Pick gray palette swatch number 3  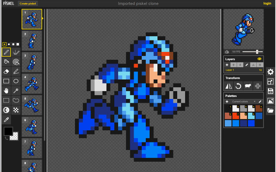pos(243,109)
